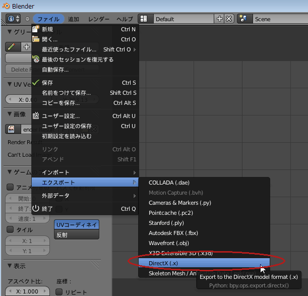Add a new screen layout plus icon
The image size is (308, 296).
pos(219,19)
